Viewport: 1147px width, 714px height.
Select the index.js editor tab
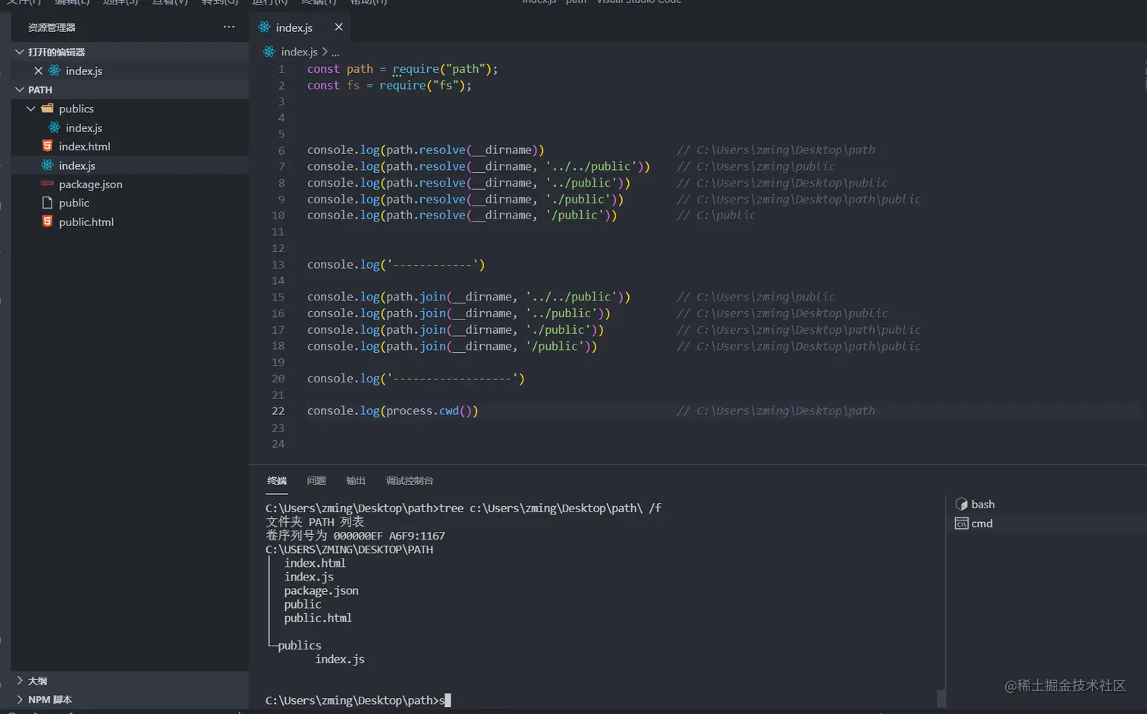point(300,27)
